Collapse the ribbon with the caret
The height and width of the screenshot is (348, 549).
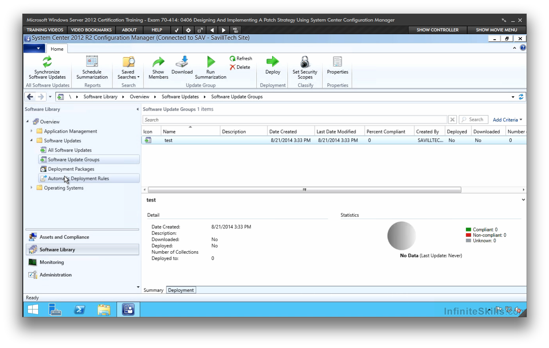pyautogui.click(x=514, y=48)
